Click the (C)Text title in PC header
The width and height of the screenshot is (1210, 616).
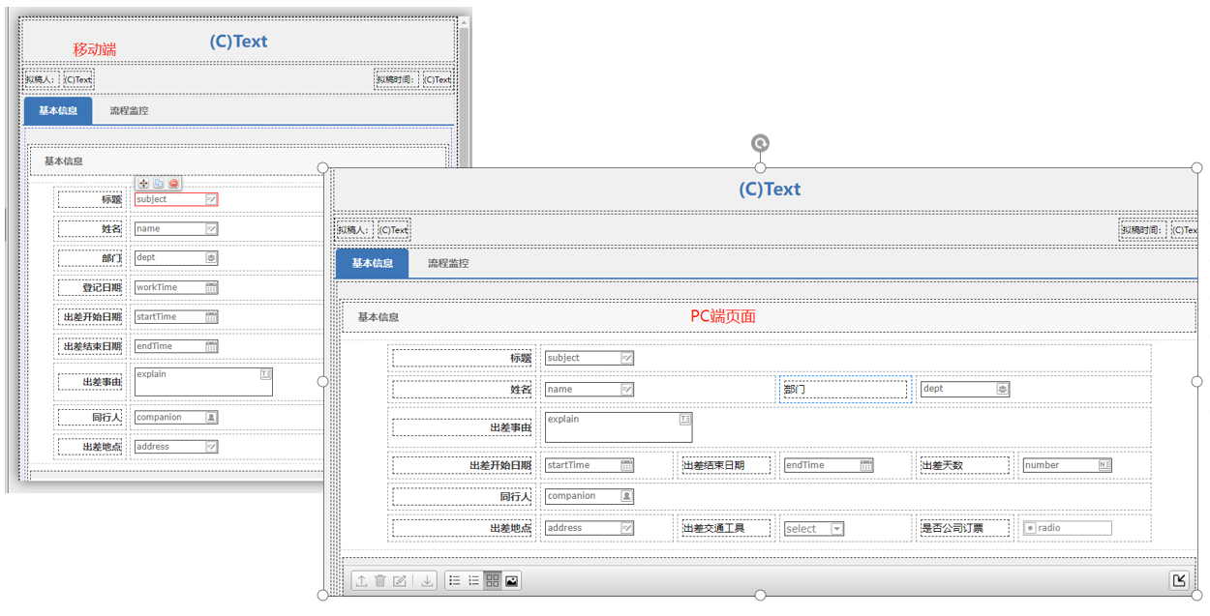click(x=770, y=190)
